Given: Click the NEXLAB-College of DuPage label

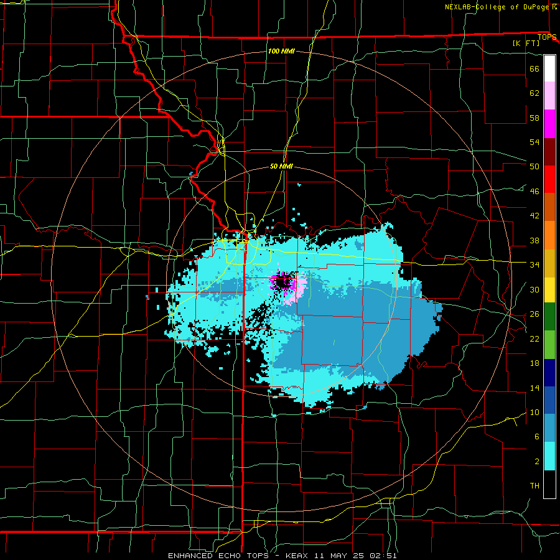Looking at the screenshot, I should (497, 7).
